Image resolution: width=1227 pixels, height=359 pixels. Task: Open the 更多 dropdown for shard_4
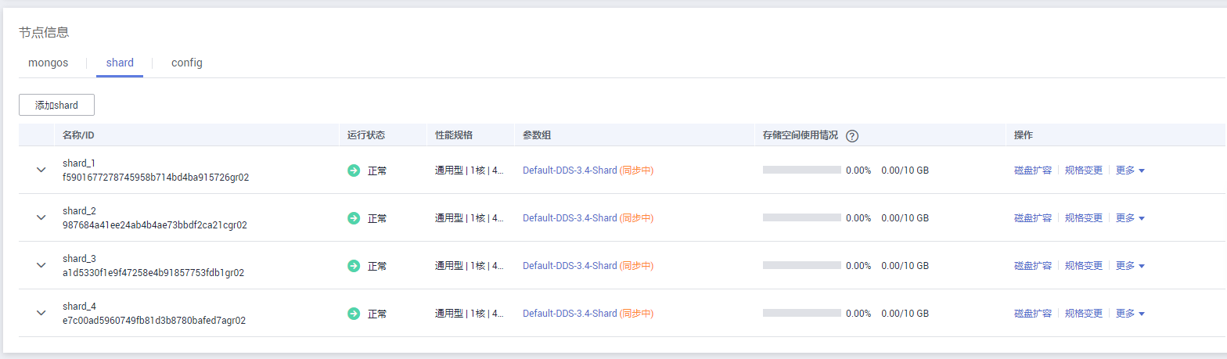click(x=1130, y=314)
